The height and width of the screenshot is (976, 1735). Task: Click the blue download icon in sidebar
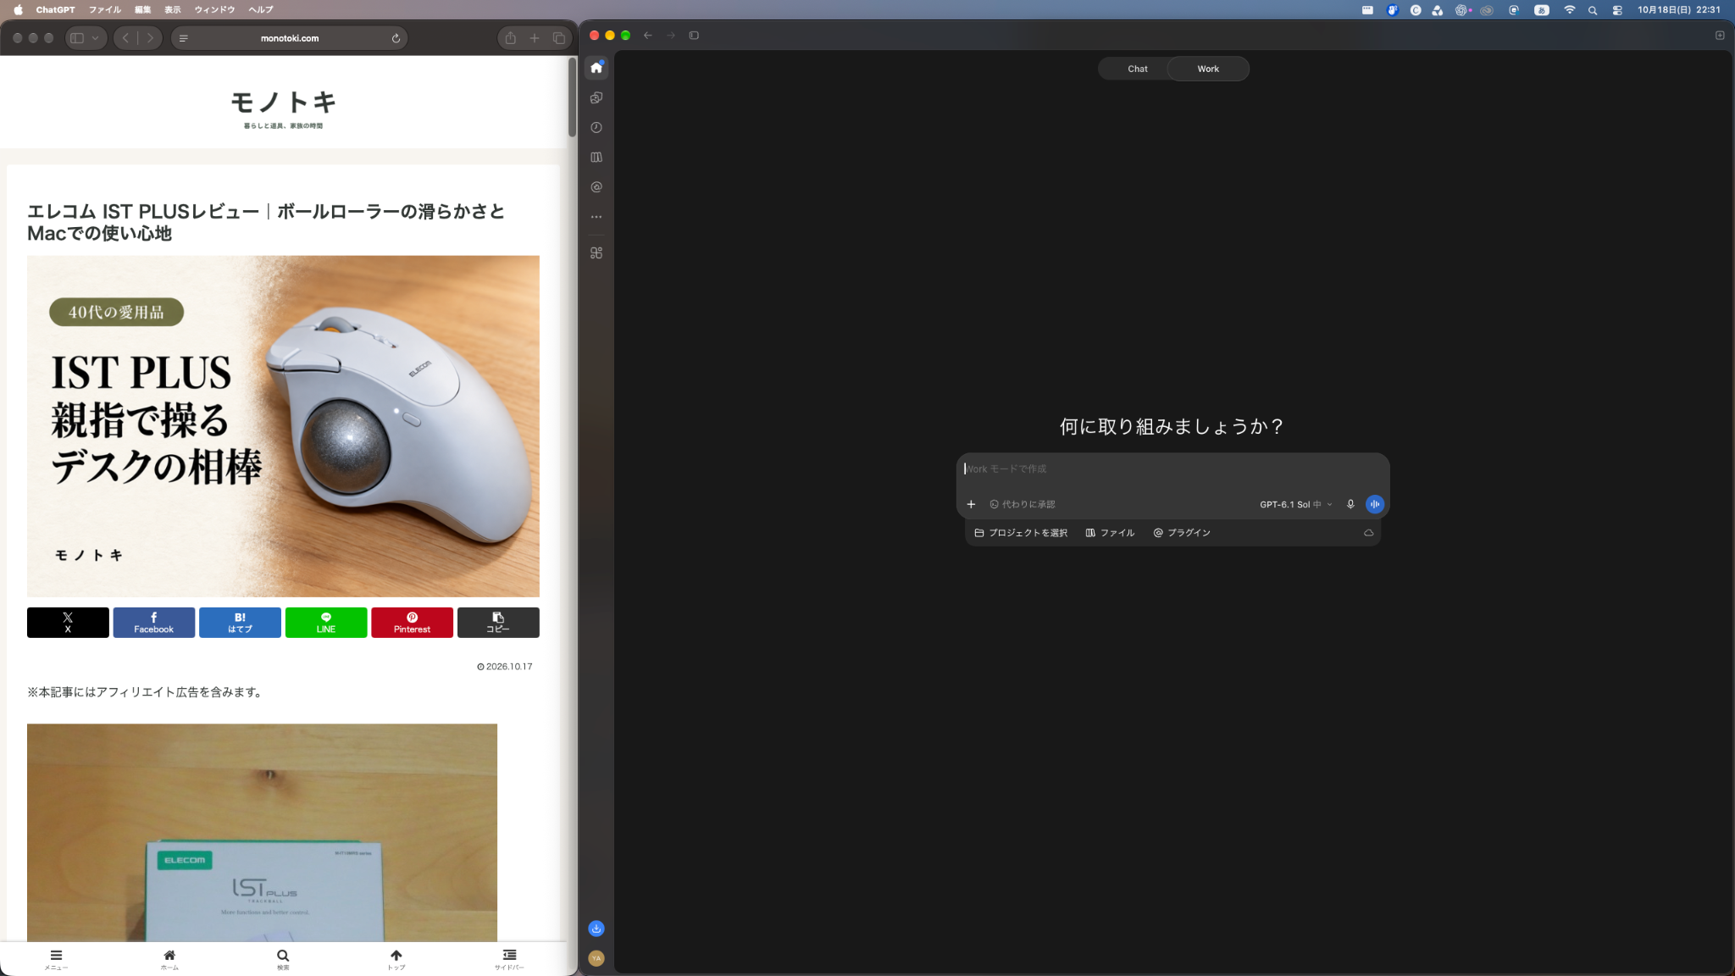click(x=596, y=929)
